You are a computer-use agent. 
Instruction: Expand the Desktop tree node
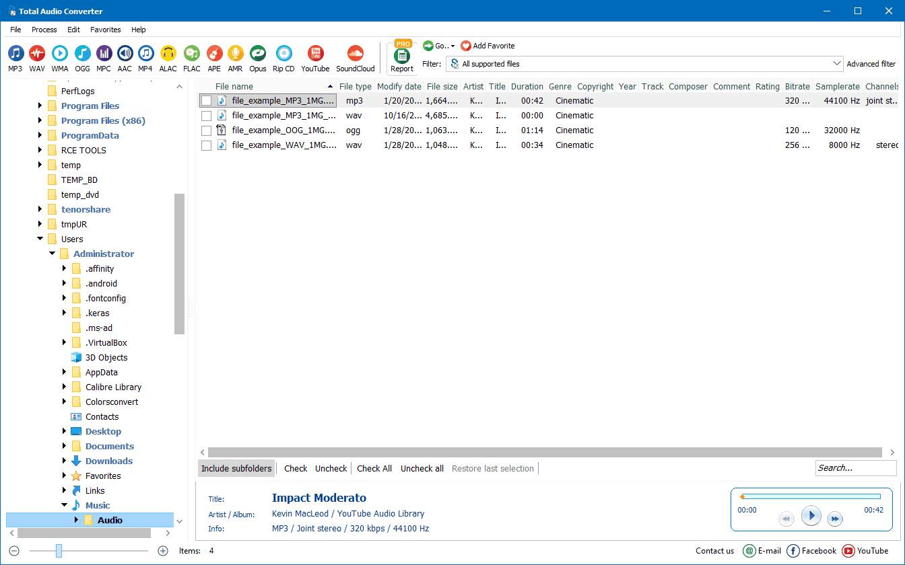click(65, 431)
